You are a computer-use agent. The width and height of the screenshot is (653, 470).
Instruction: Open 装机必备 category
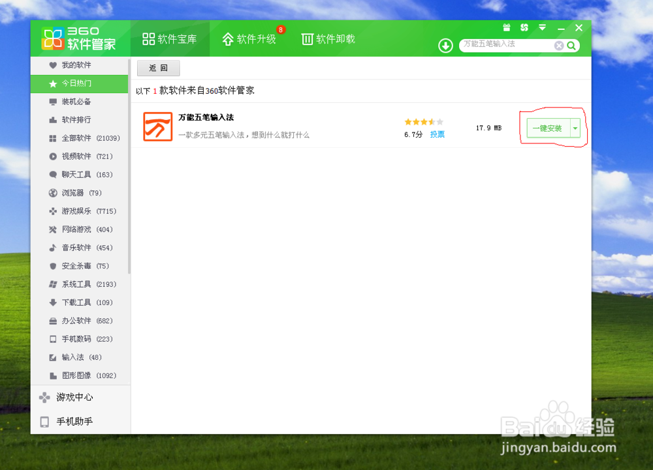pyautogui.click(x=79, y=102)
